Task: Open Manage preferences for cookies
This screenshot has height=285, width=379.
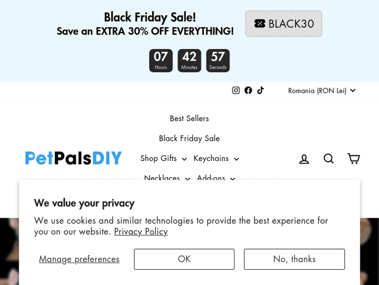Action: [79, 259]
